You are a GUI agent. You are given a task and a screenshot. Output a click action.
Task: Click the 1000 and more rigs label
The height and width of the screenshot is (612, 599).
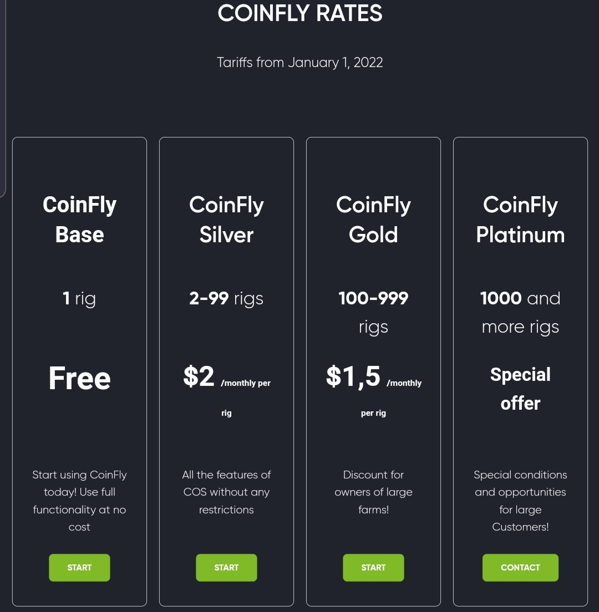[520, 312]
